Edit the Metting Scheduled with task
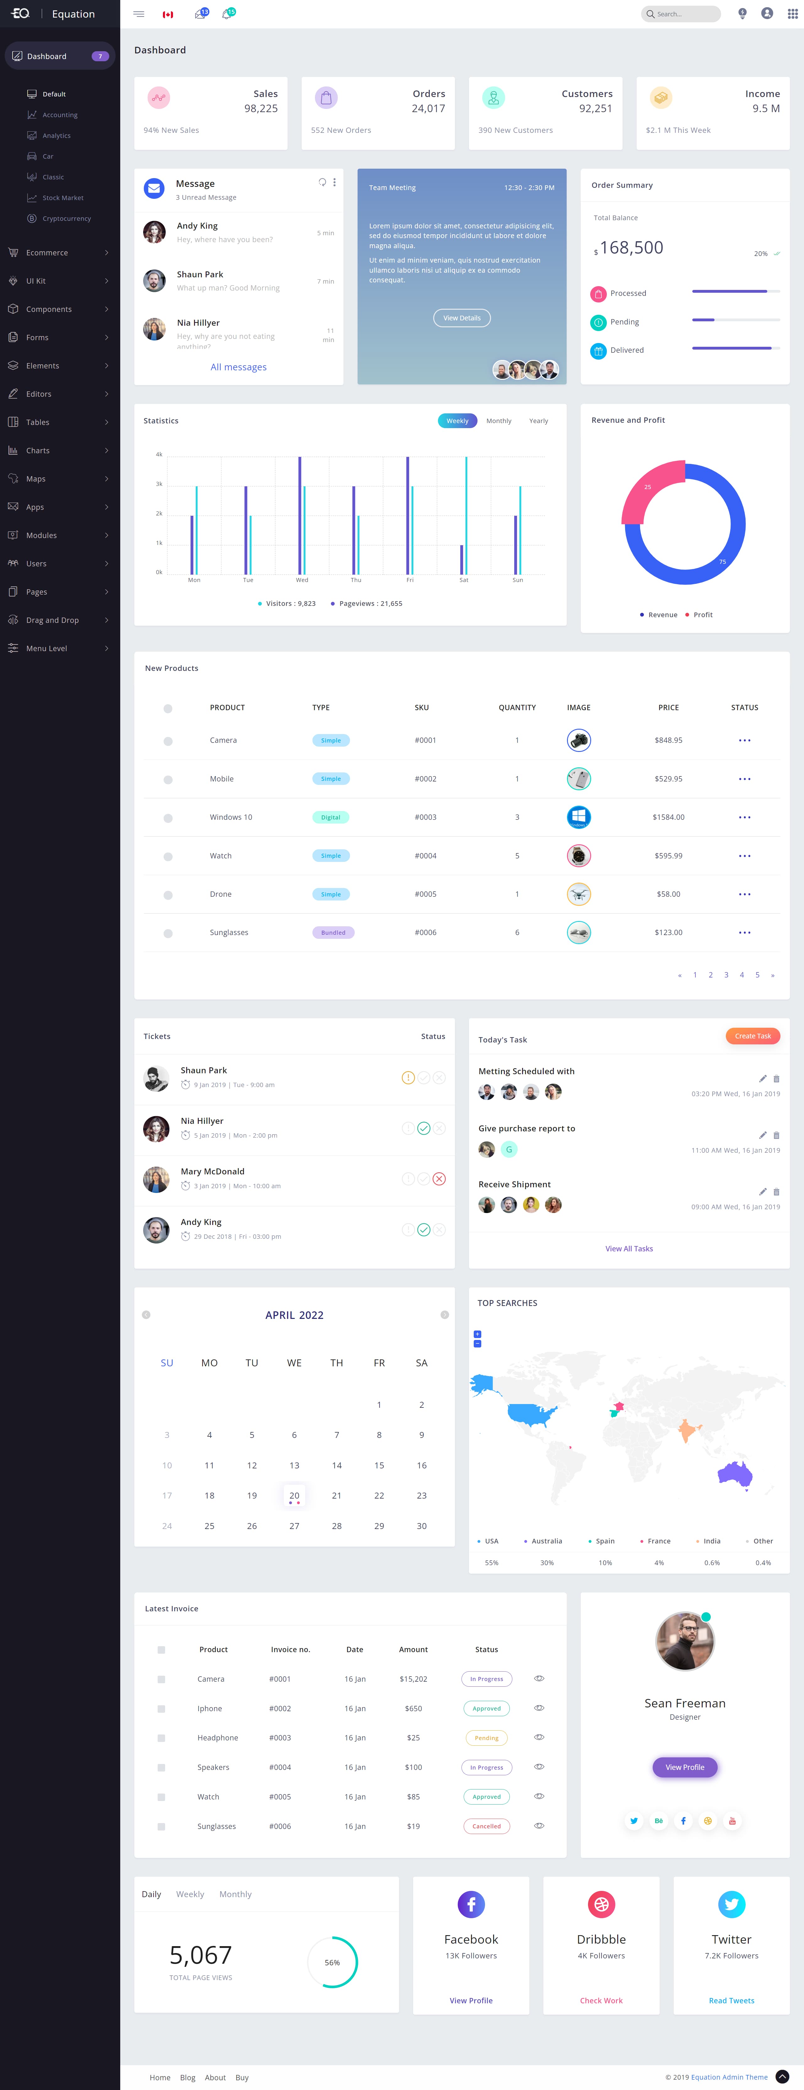 763,1079
